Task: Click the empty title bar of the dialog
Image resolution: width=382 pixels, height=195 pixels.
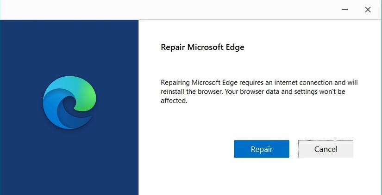Action: tap(162, 9)
